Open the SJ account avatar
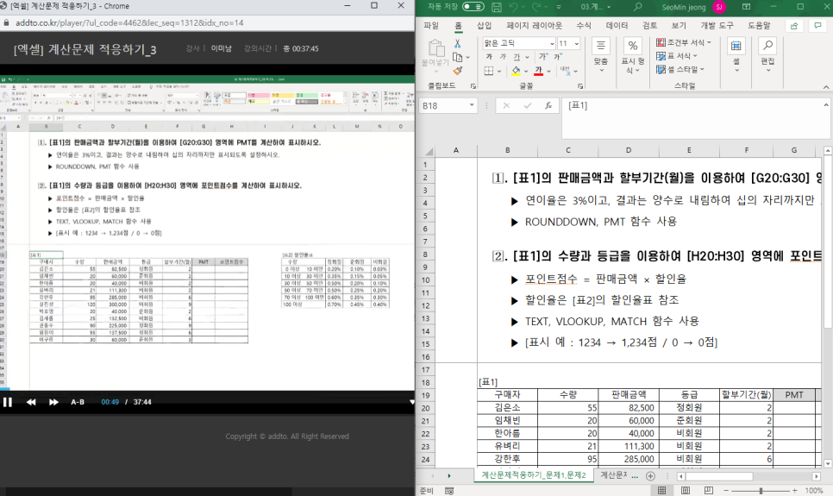Viewport: 833px width, 496px height. (719, 7)
